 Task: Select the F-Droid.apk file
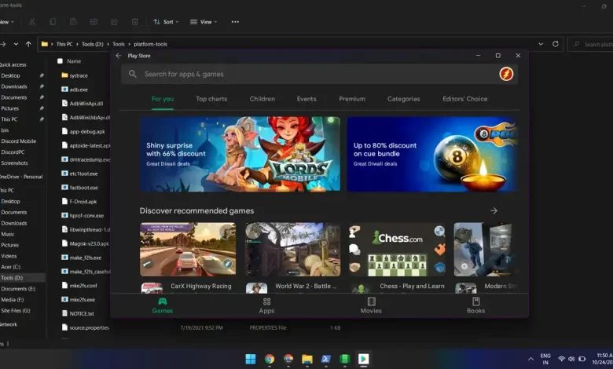pyautogui.click(x=83, y=202)
